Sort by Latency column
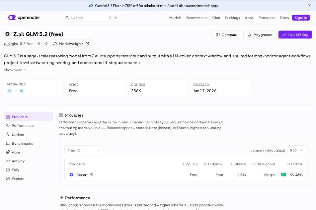Image resolution: width=316 pixels, height=210 pixels. [237, 164]
